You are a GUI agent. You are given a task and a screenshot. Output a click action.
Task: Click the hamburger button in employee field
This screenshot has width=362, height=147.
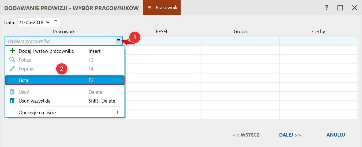click(x=118, y=41)
